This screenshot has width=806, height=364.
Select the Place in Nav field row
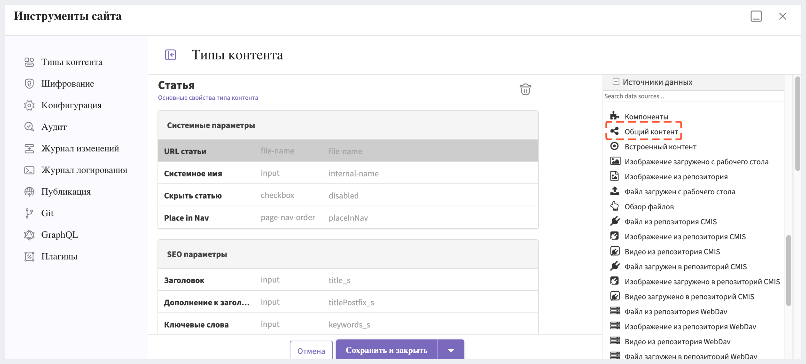pos(348,217)
